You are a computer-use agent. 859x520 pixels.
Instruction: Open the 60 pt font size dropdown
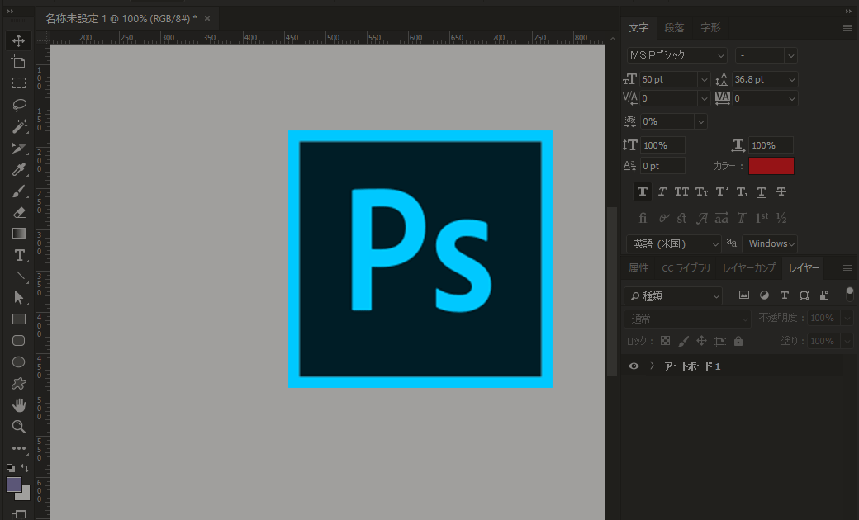(x=705, y=79)
